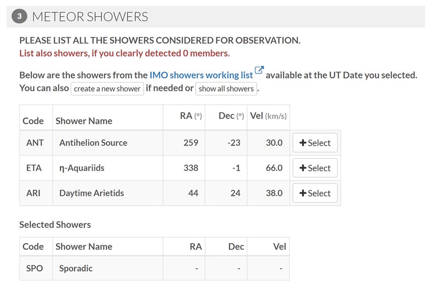425x287 pixels.
Task: Click the ANT code cell
Action: (x=34, y=143)
